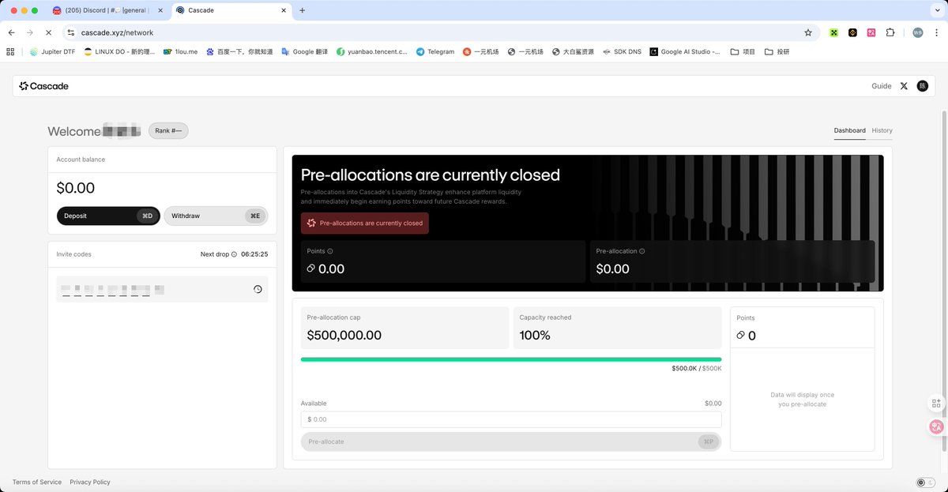Click the blurred invite code row
This screenshot has width=948, height=492.
click(x=162, y=290)
